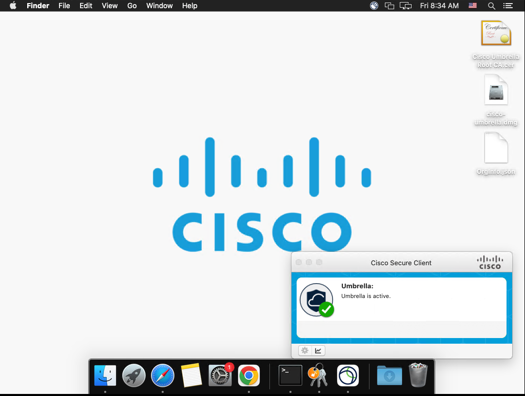525x396 pixels.
Task: Click the Cisco Secure Client window title
Action: click(401, 263)
